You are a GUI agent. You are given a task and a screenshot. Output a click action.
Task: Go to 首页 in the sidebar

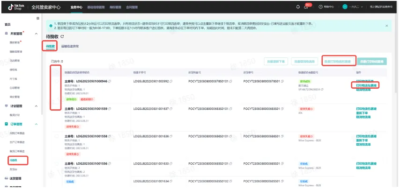click(7, 24)
